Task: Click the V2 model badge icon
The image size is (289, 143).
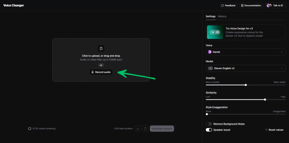Action: coord(210,68)
